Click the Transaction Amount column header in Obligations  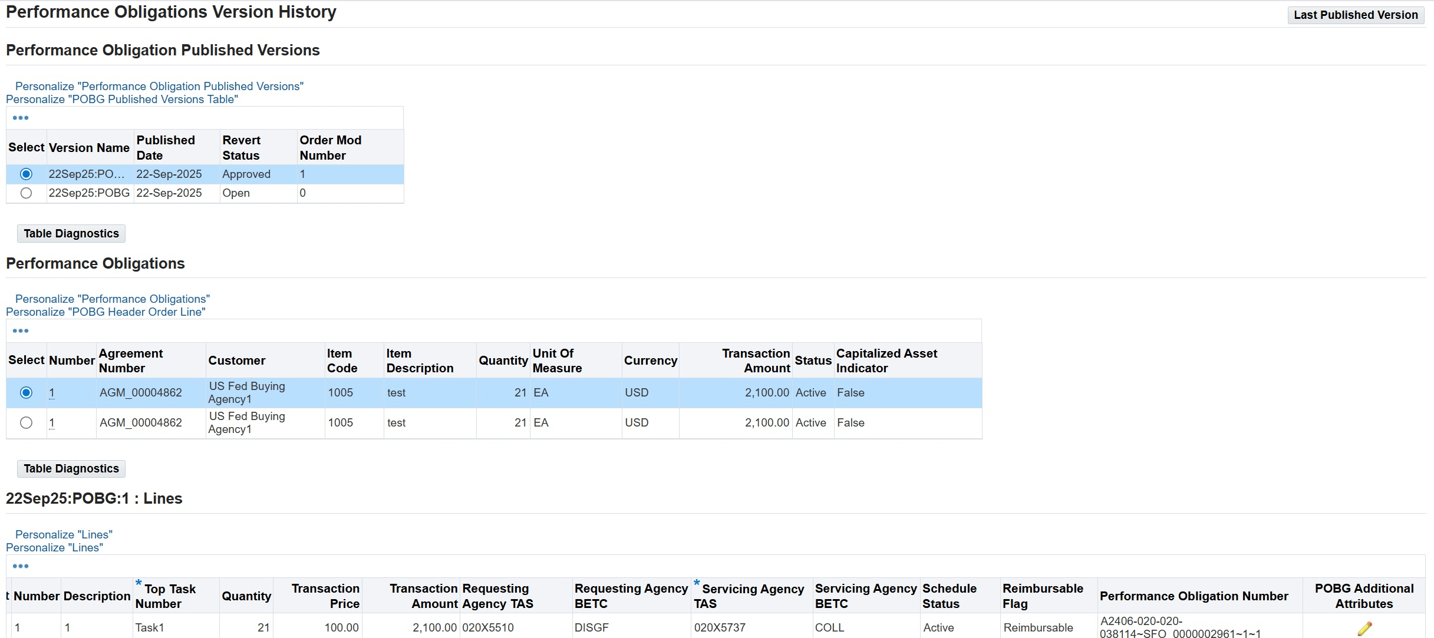tap(756, 361)
